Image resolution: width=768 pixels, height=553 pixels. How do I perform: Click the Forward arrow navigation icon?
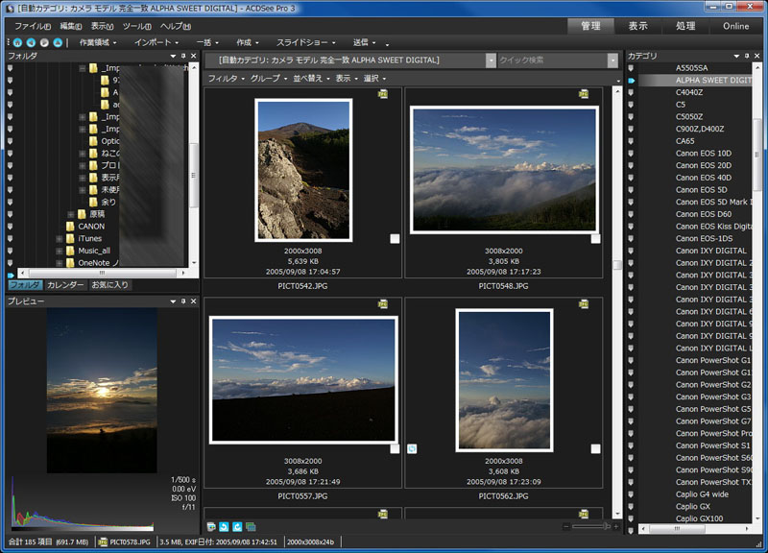point(45,42)
